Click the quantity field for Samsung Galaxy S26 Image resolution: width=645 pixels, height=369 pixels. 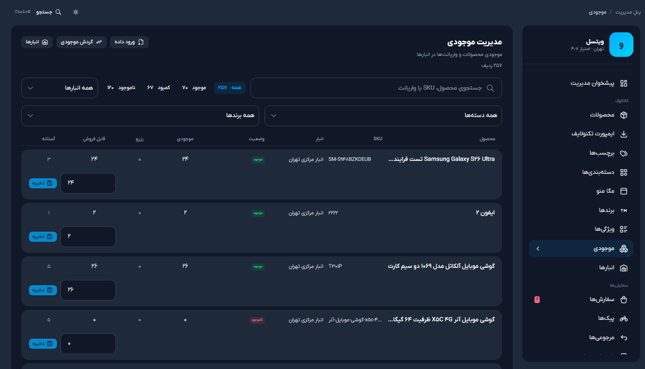click(88, 183)
